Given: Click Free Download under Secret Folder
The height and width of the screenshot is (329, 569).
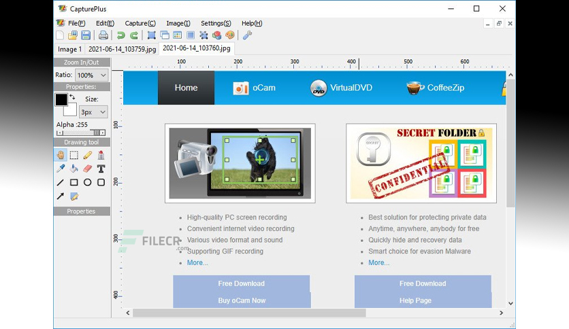Looking at the screenshot, I should pyautogui.click(x=423, y=283).
